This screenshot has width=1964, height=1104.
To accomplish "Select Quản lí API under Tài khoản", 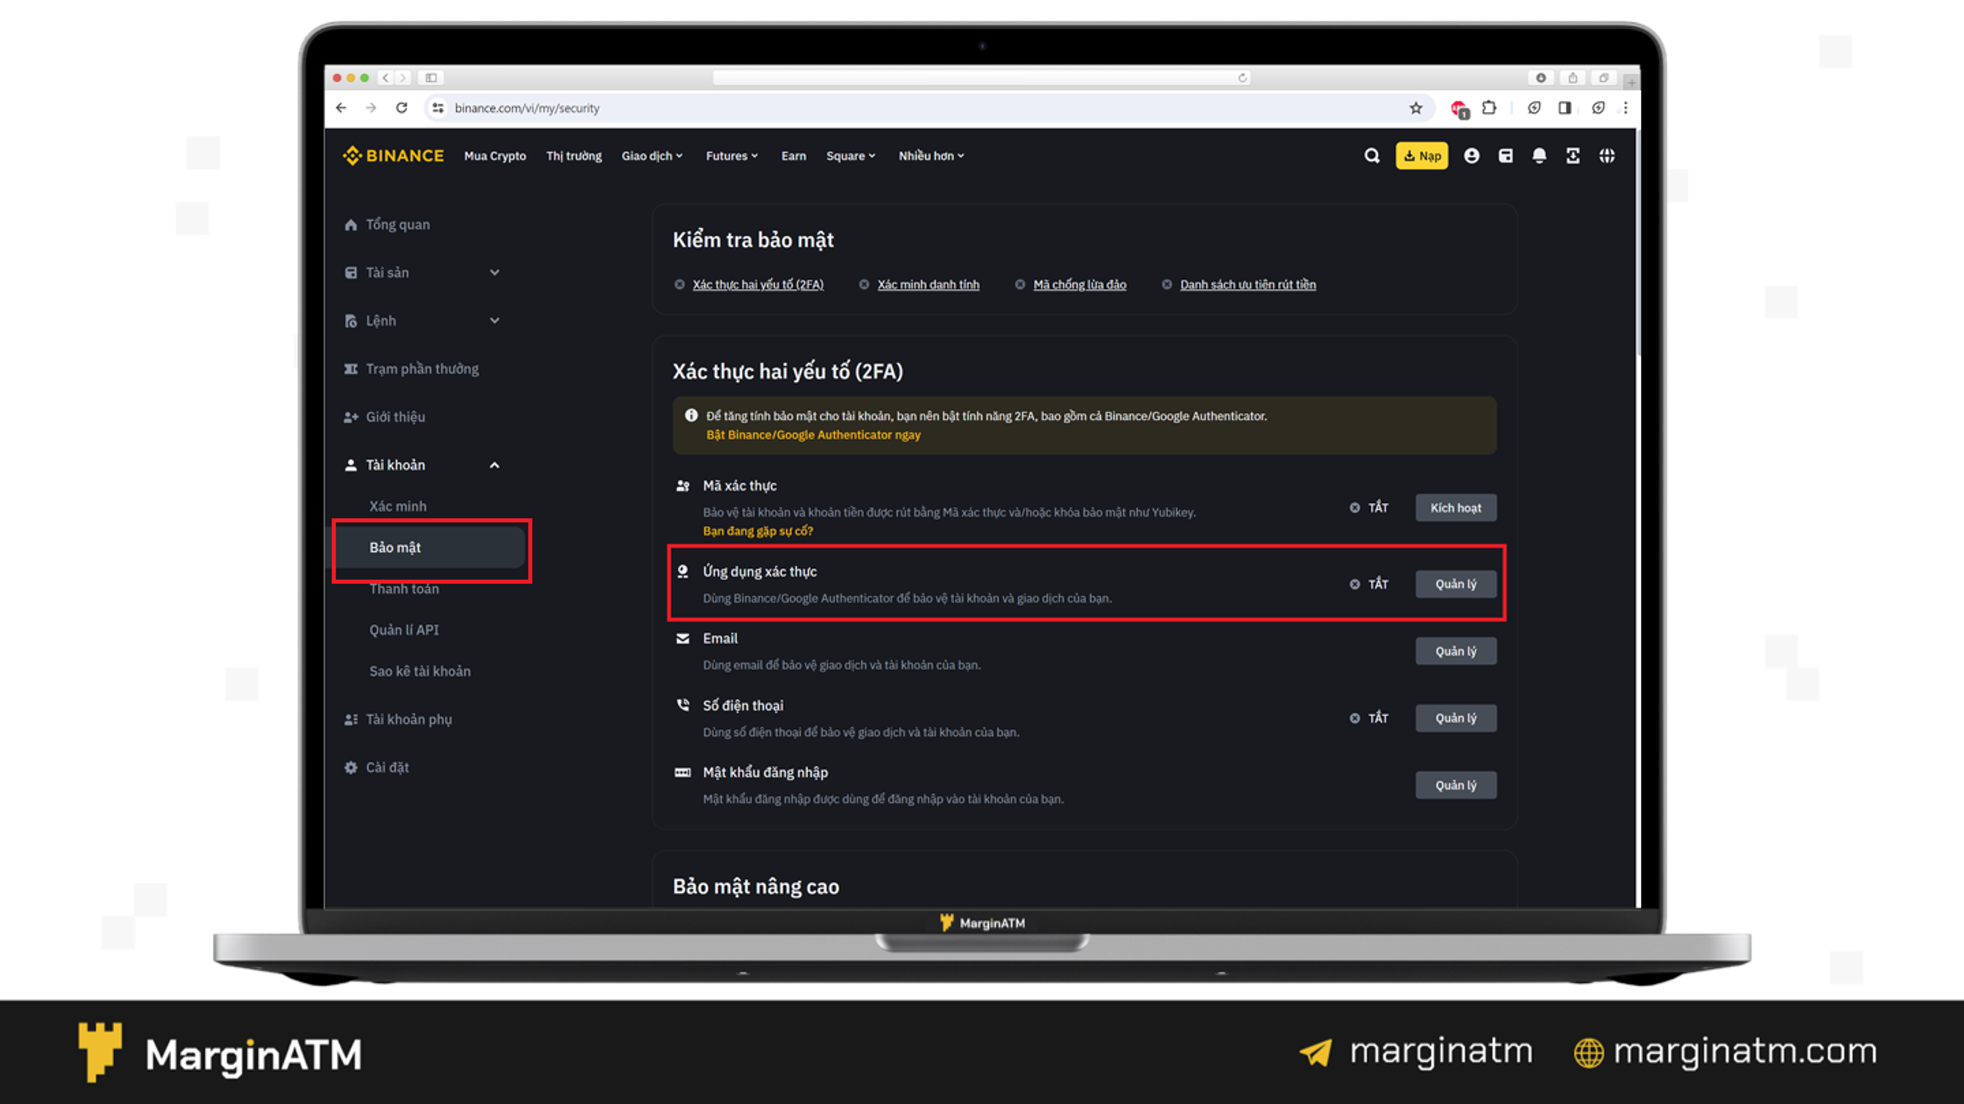I will [x=404, y=630].
